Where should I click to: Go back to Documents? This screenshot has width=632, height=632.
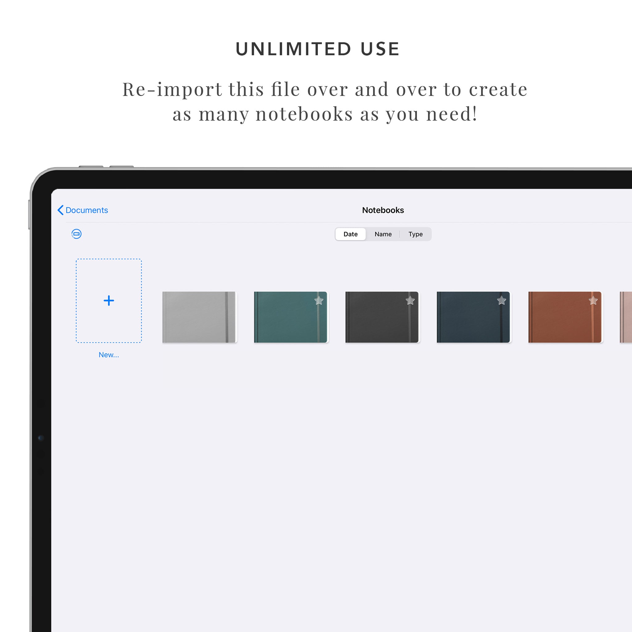[x=83, y=210]
